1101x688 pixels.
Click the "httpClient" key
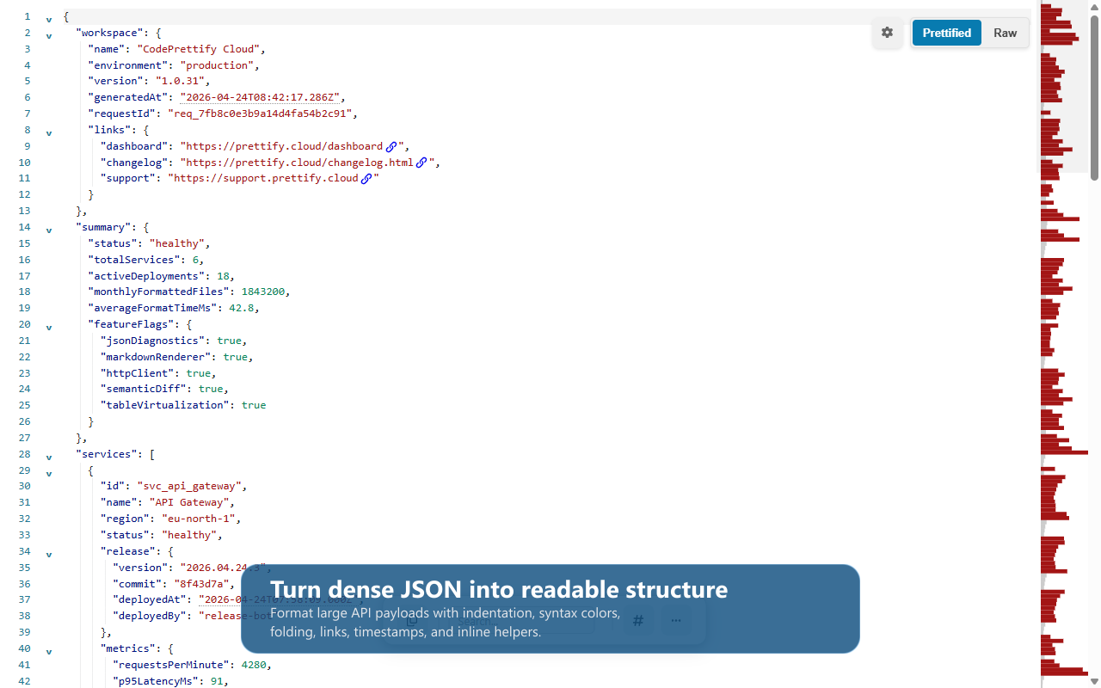pos(137,373)
